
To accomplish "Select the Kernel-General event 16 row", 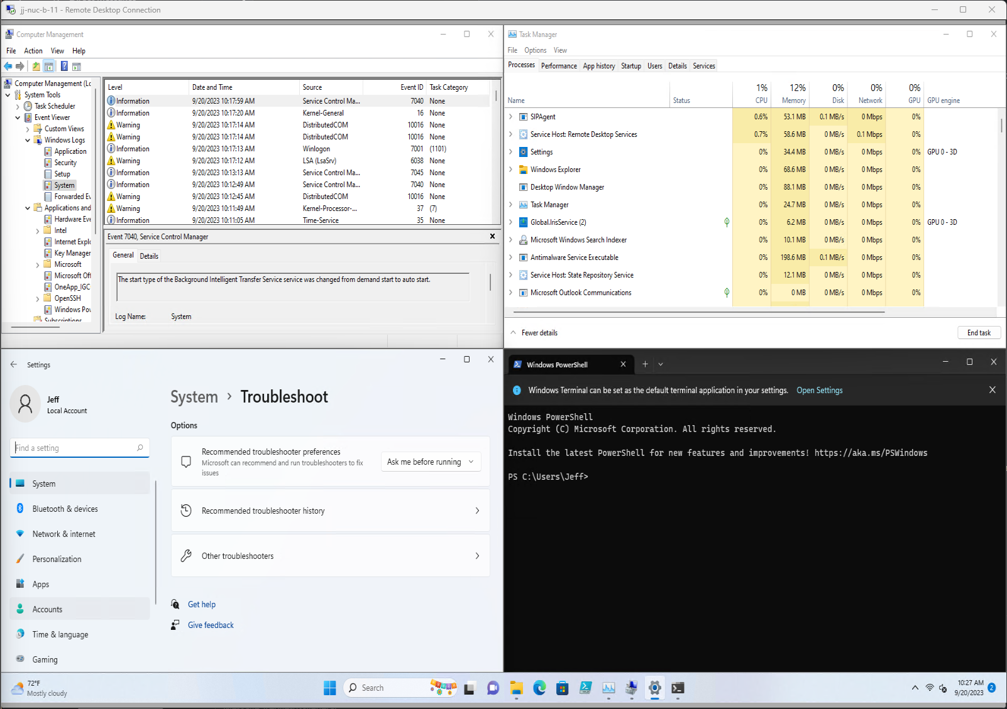I will 297,113.
